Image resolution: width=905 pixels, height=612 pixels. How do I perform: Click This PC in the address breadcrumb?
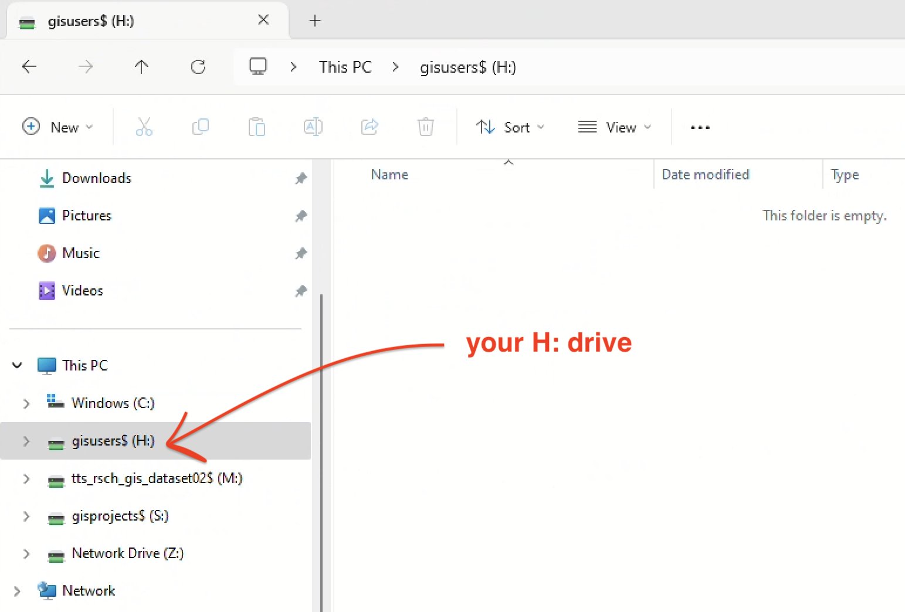coord(345,67)
